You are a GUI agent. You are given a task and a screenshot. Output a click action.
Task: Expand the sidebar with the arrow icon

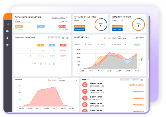[x=8, y=17]
